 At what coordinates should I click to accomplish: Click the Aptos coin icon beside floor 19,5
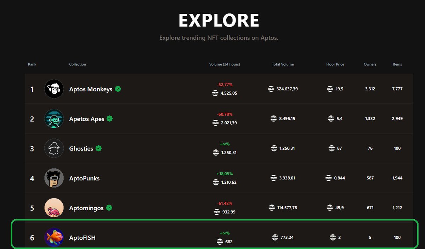(330, 89)
